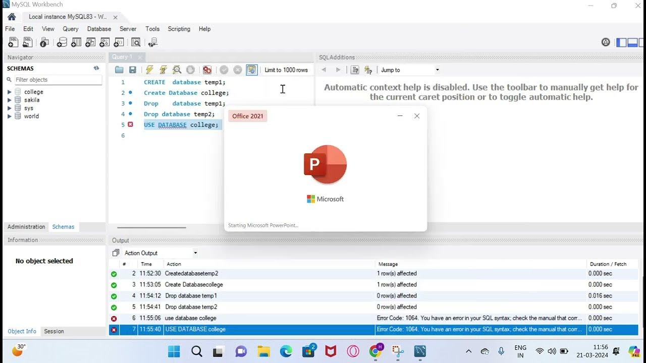Create a new table icon
The image size is (646, 363).
click(76, 42)
